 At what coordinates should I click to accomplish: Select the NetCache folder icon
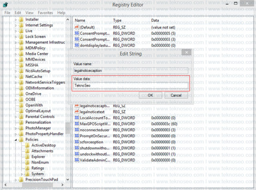pyautogui.click(x=21, y=77)
